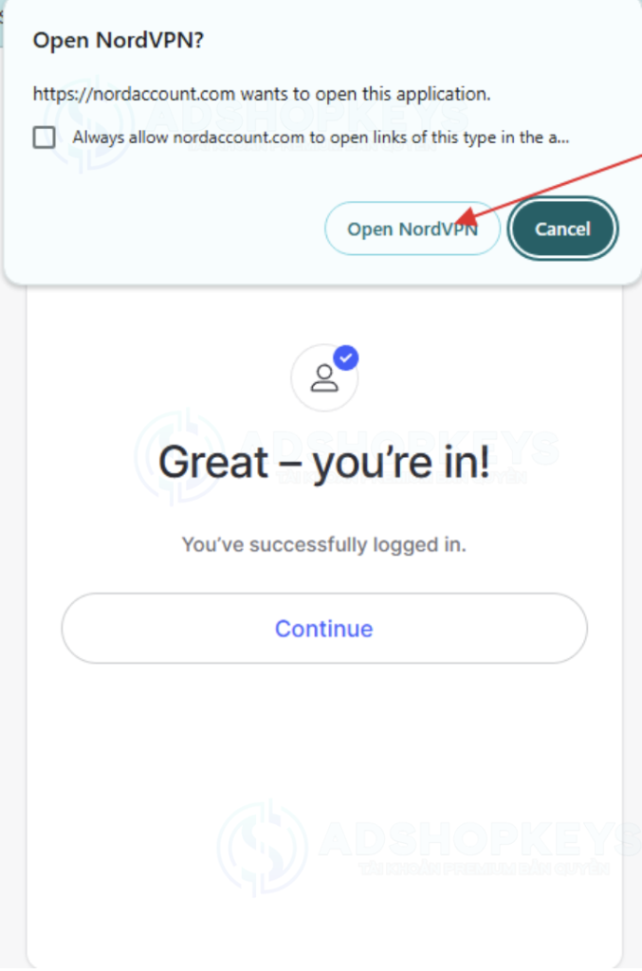The image size is (642, 971).
Task: Continue after successful login
Action: click(323, 628)
